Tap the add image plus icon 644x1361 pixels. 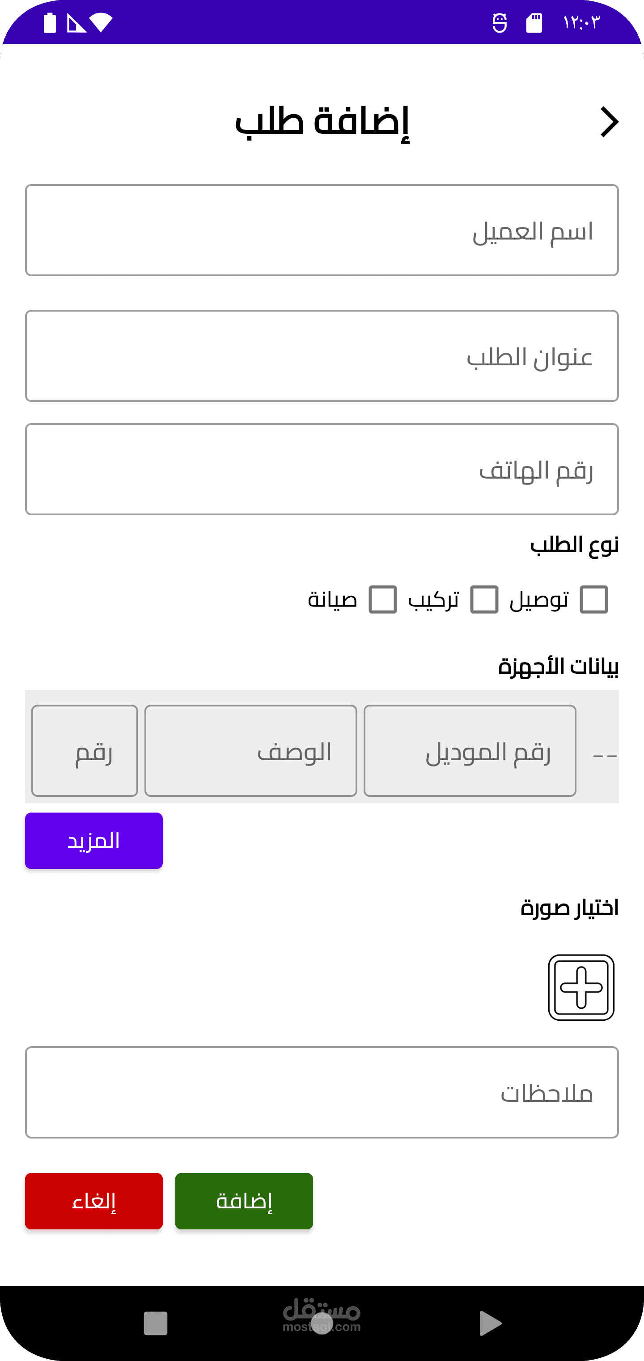pyautogui.click(x=580, y=987)
